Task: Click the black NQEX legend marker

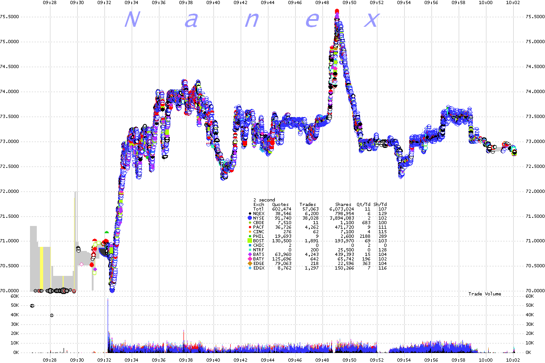Action: click(249, 213)
